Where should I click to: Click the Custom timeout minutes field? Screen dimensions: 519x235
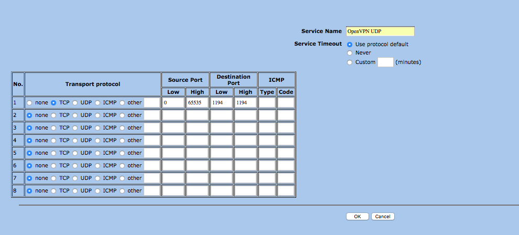tap(385, 62)
